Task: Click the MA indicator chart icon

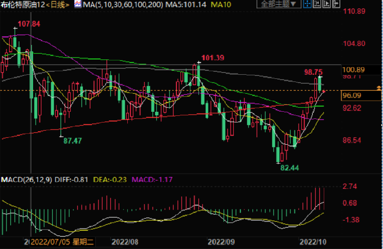Action: pyautogui.click(x=77, y=4)
